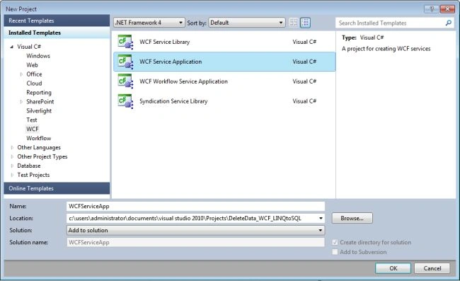460x281 pixels.
Task: Click the 'WCF Service Library' template name
Action: [165, 42]
